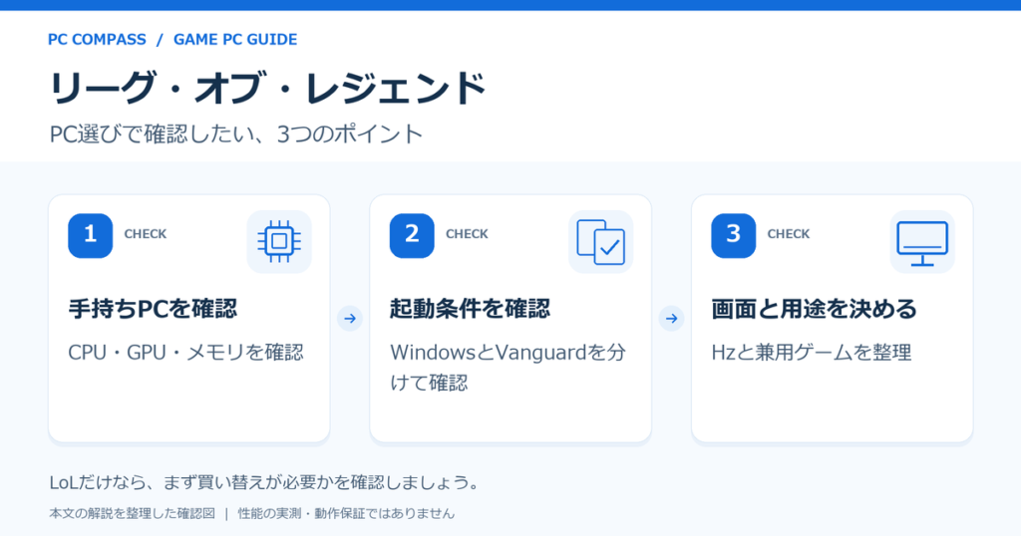Viewport: 1021px width, 536px height.
Task: Select the 手持ちPCを確認 card title
Action: tap(153, 308)
